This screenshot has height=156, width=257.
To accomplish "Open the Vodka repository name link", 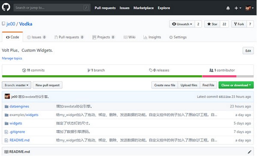I will pyautogui.click(x=26, y=24).
